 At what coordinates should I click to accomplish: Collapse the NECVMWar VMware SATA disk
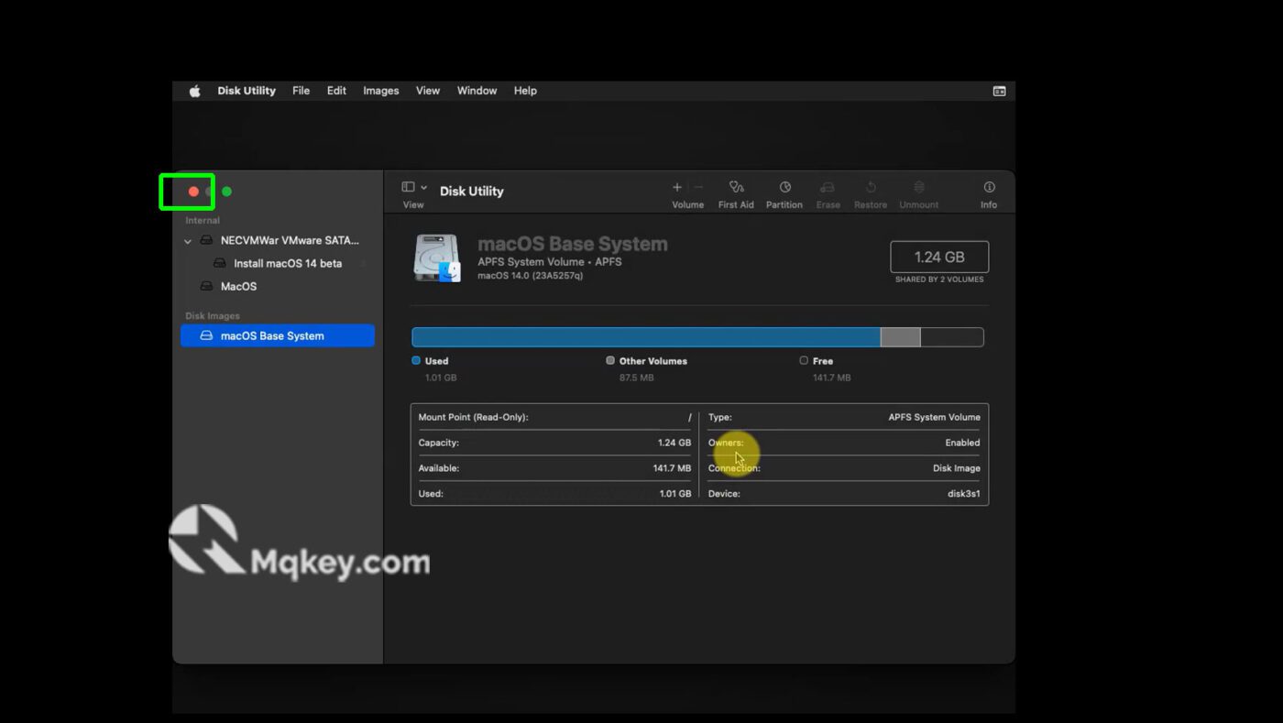(188, 241)
